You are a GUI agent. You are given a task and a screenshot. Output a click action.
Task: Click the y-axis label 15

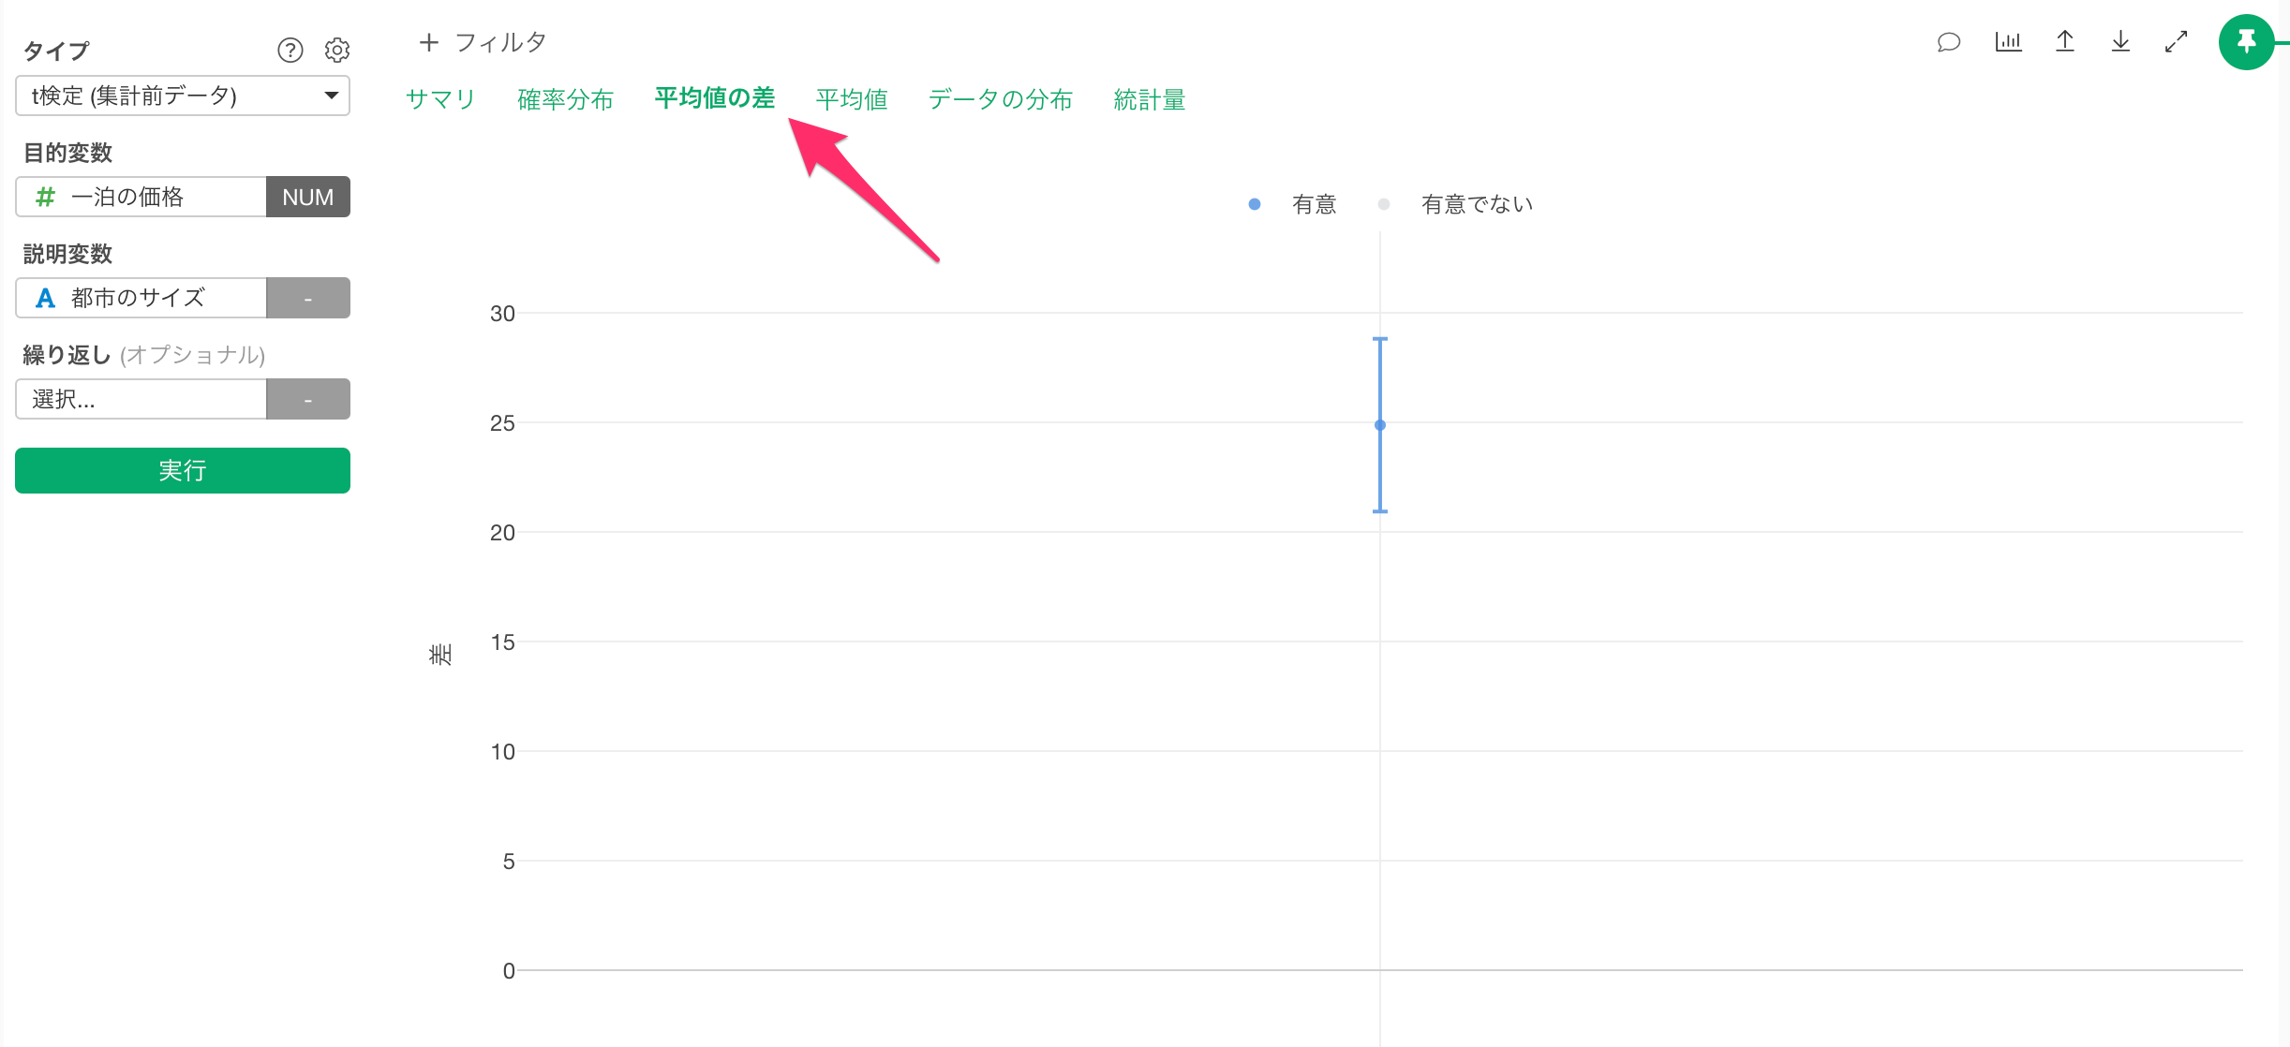point(502,642)
